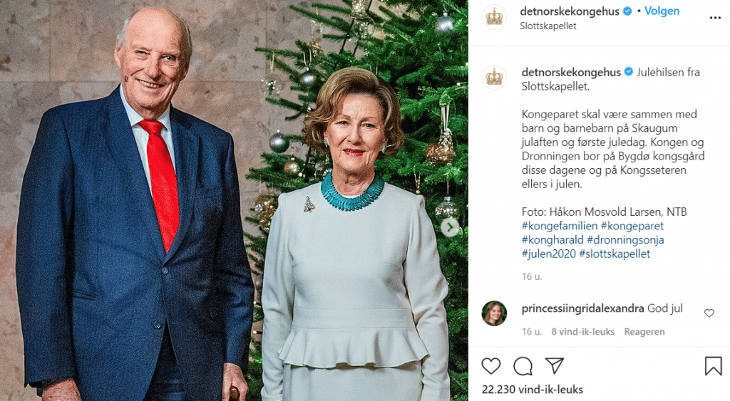Viewport: 730px width, 401px height.
Task: Like the post with the heart icon
Action: click(x=490, y=366)
